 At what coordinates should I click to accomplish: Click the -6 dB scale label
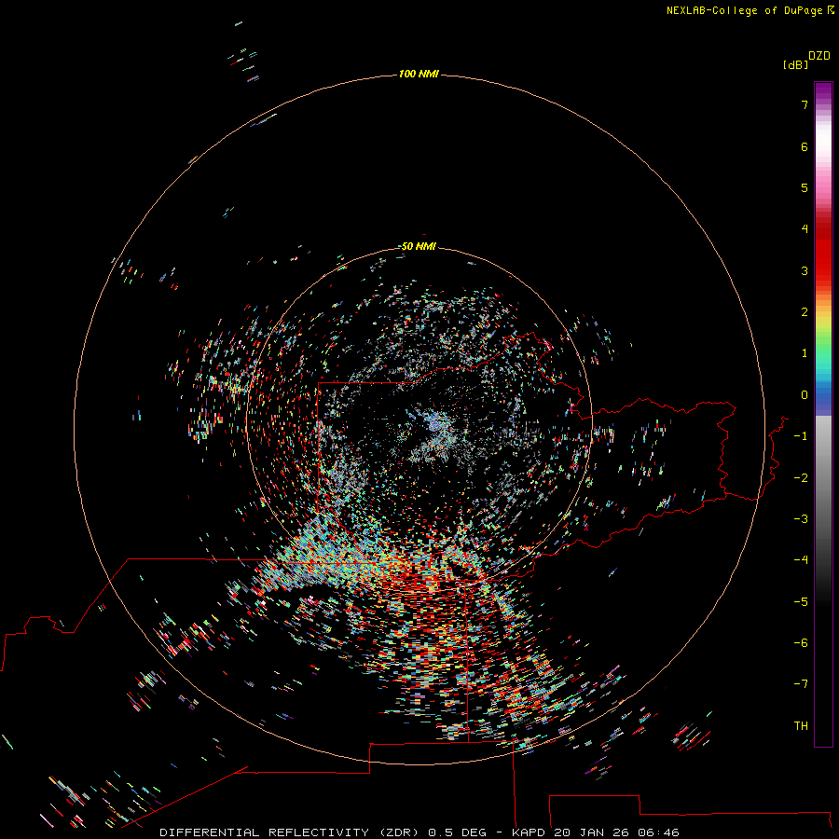pyautogui.click(x=801, y=643)
